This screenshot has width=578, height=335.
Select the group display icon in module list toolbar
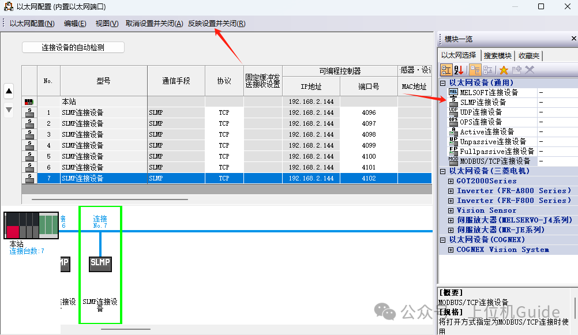coord(446,70)
